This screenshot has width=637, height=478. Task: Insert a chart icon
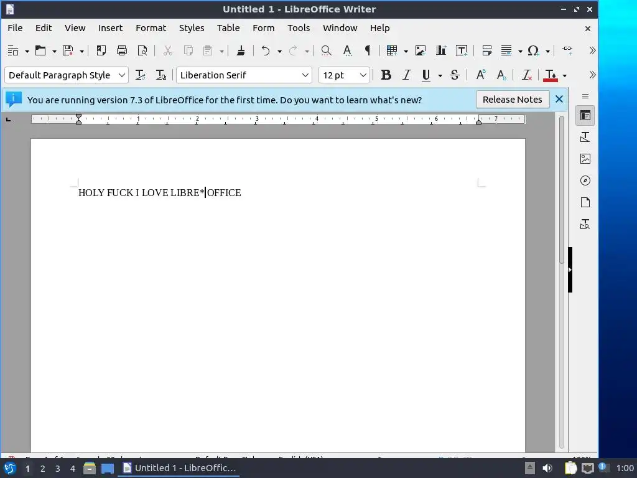(441, 50)
